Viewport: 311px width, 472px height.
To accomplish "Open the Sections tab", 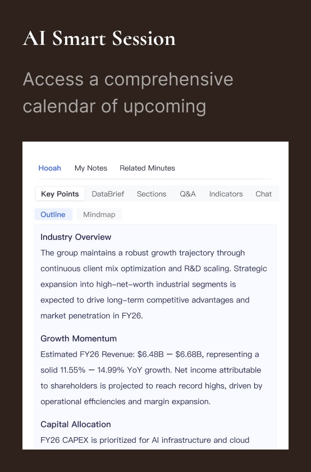I will (152, 194).
